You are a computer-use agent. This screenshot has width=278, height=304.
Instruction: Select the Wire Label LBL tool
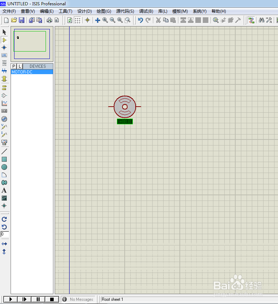pos(4,55)
